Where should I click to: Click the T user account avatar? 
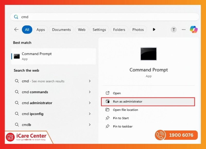[174, 30]
